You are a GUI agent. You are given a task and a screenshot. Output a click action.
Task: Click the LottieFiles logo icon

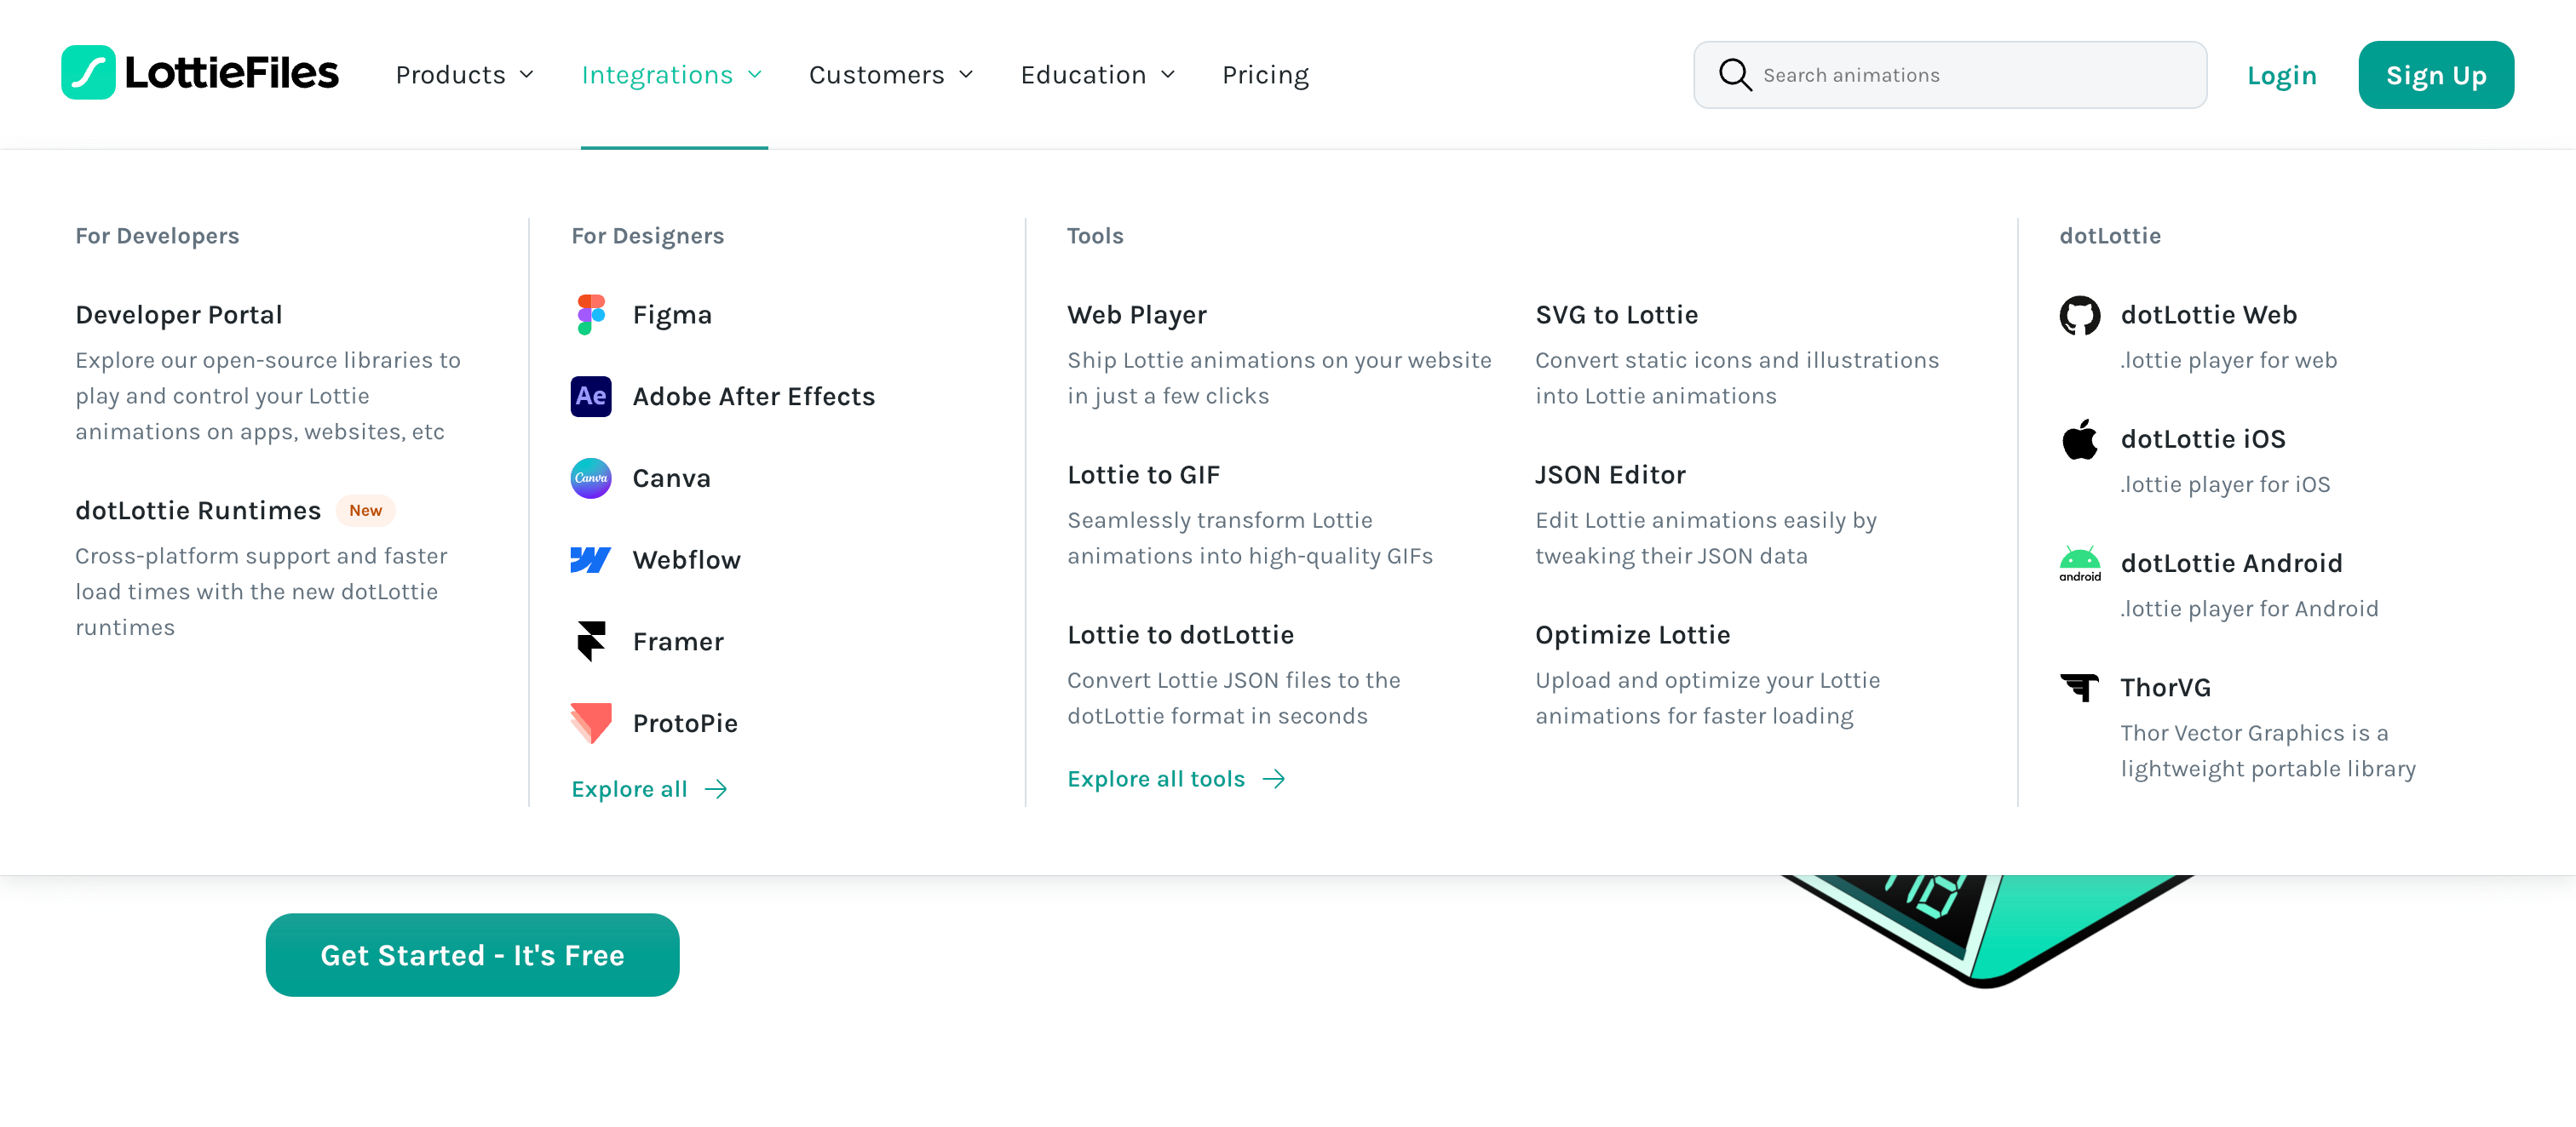[88, 73]
